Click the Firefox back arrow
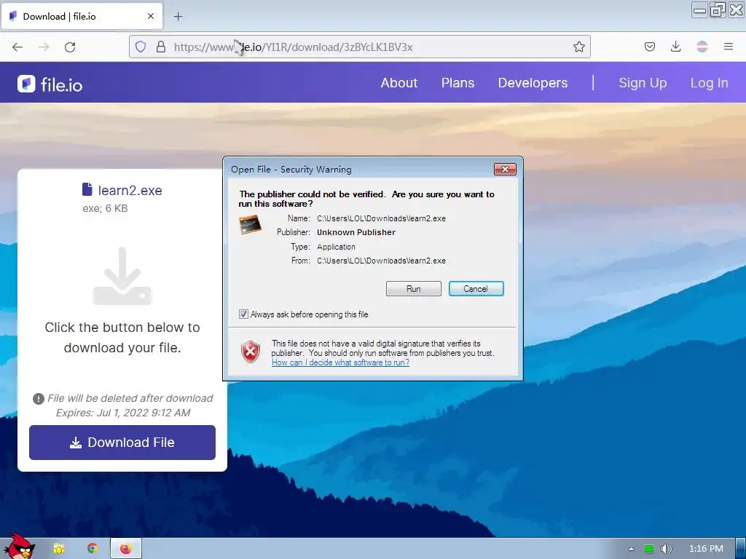The height and width of the screenshot is (559, 746). pos(17,47)
